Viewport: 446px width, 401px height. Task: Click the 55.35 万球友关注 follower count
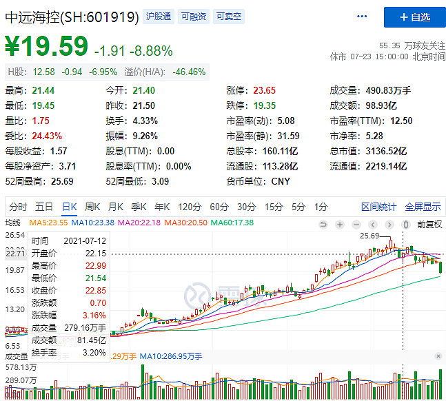click(412, 45)
